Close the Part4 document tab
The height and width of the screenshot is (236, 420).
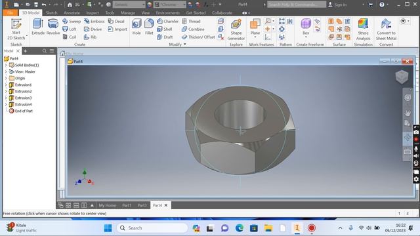(x=166, y=205)
